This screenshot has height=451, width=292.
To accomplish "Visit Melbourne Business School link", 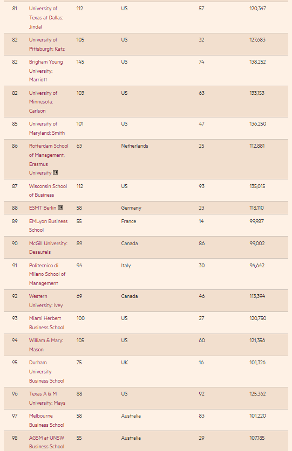I will [46, 420].
